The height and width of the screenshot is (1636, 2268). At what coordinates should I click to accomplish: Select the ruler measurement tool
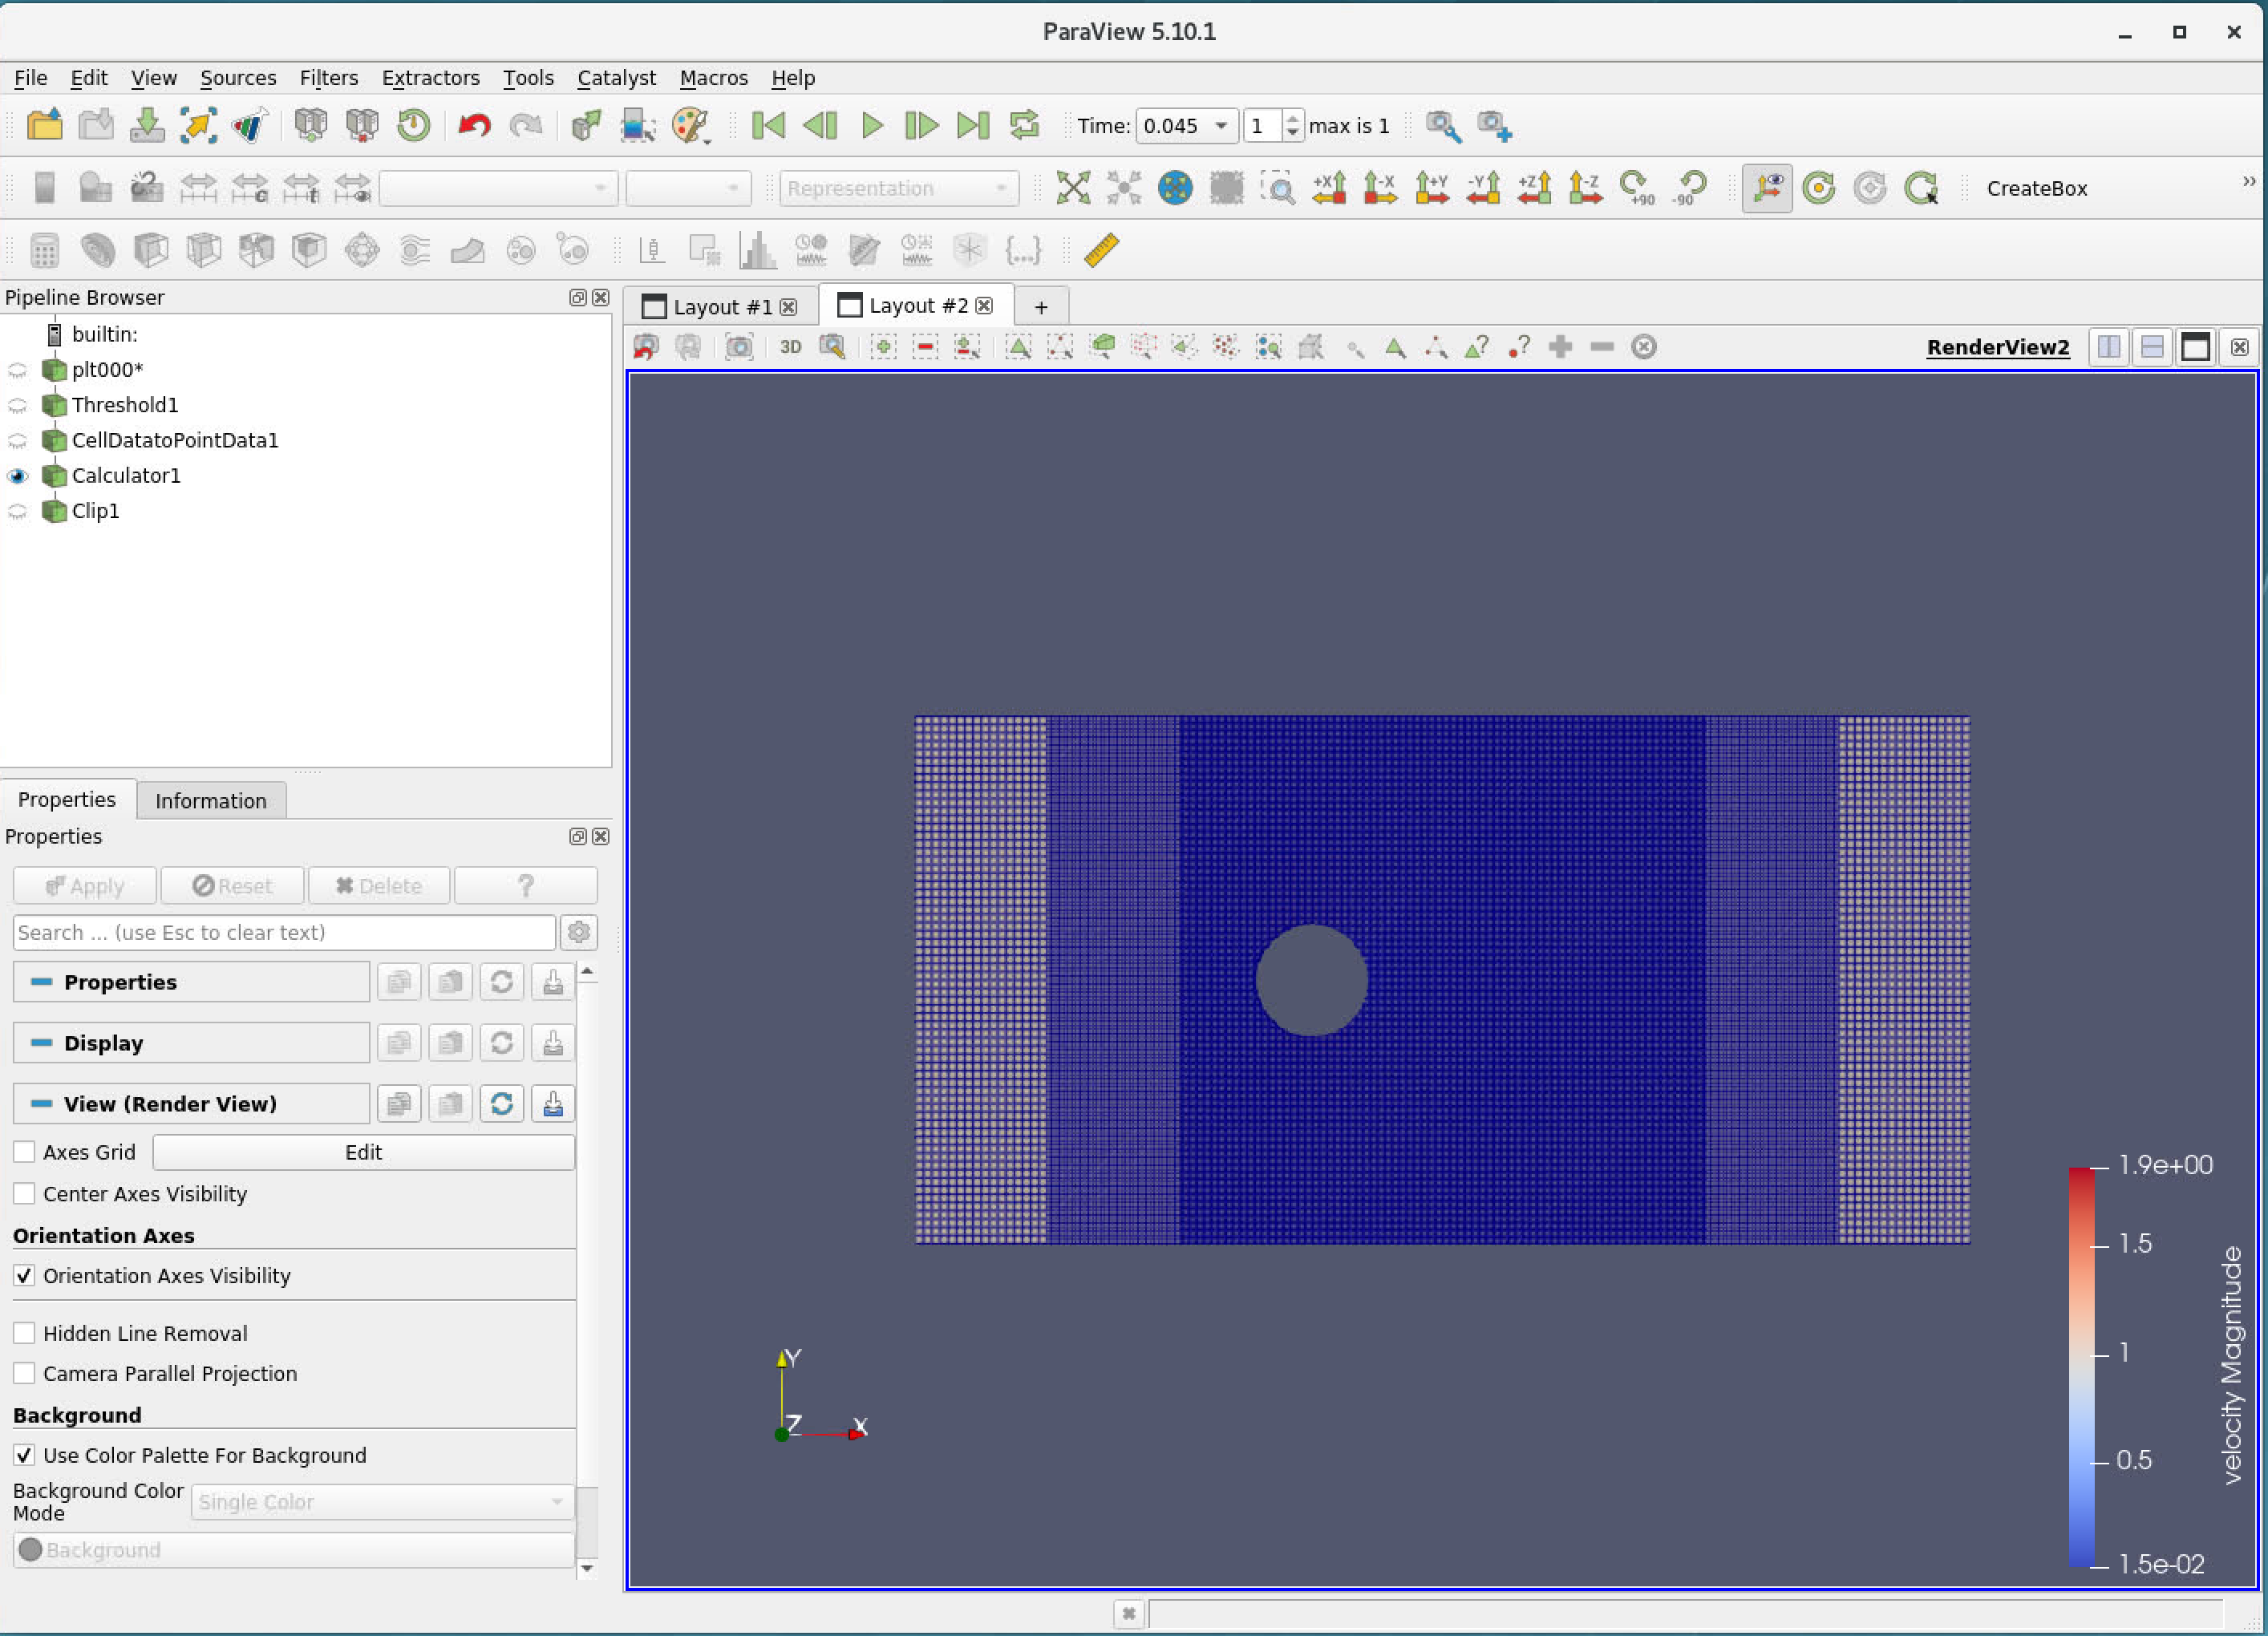tap(1101, 250)
